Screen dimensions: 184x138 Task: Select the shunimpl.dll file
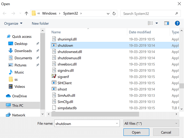(115, 39)
